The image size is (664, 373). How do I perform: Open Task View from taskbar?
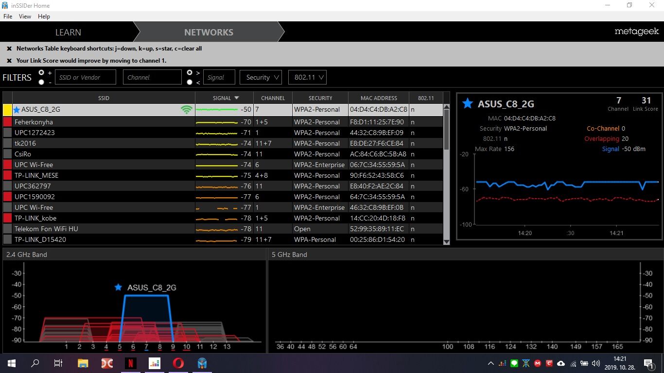[x=58, y=363]
